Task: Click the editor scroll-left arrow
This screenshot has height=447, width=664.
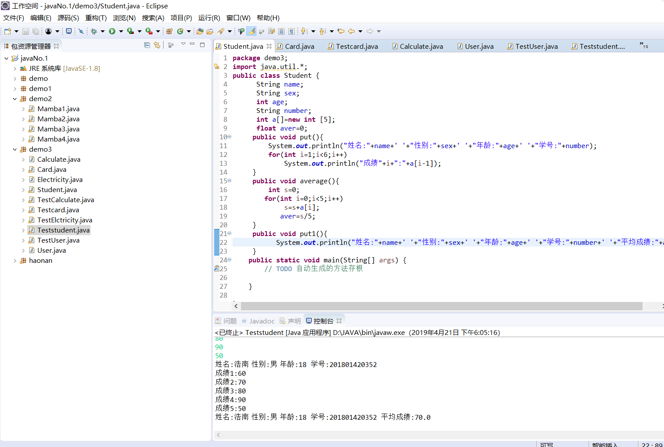Action: (236, 306)
